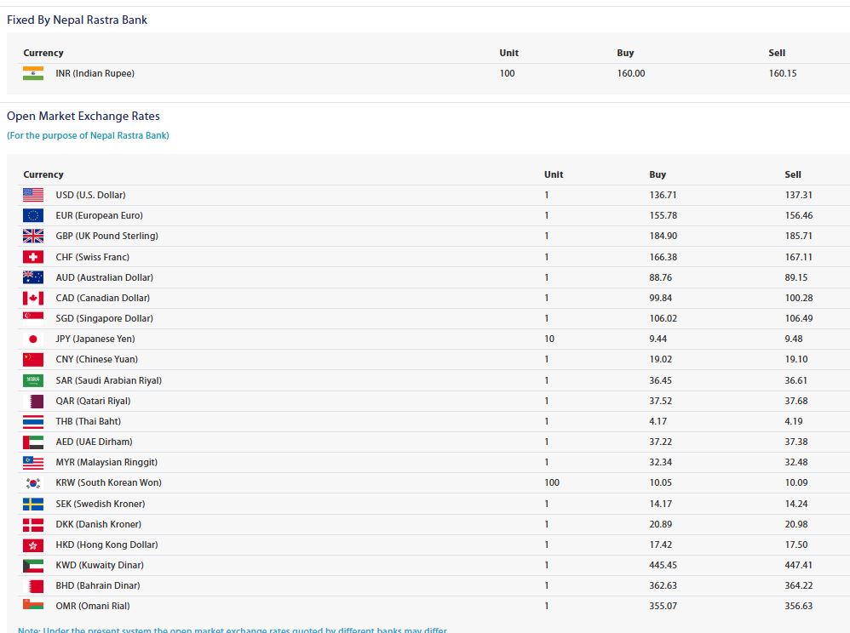Click the Kuwaiti flag beside KWD

(x=33, y=565)
